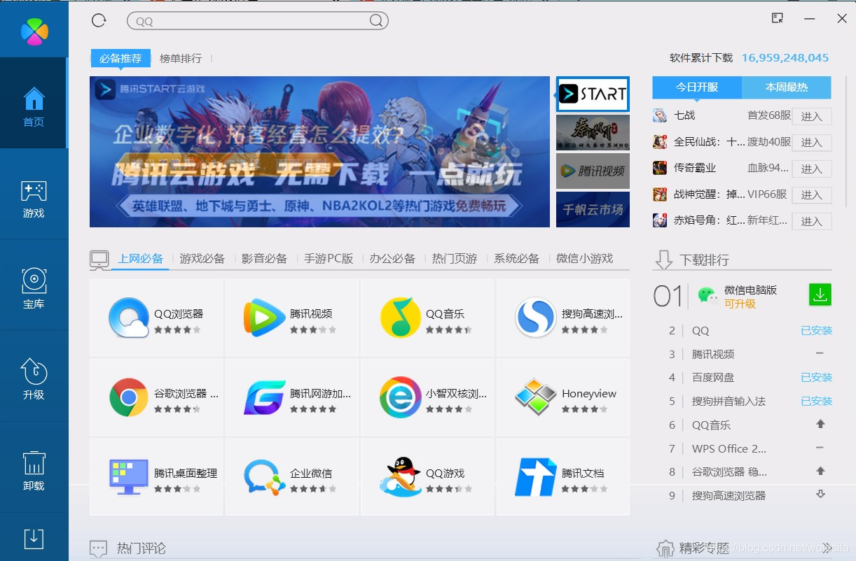
Task: Select the 微信小游戏 category tab
Action: pos(585,258)
